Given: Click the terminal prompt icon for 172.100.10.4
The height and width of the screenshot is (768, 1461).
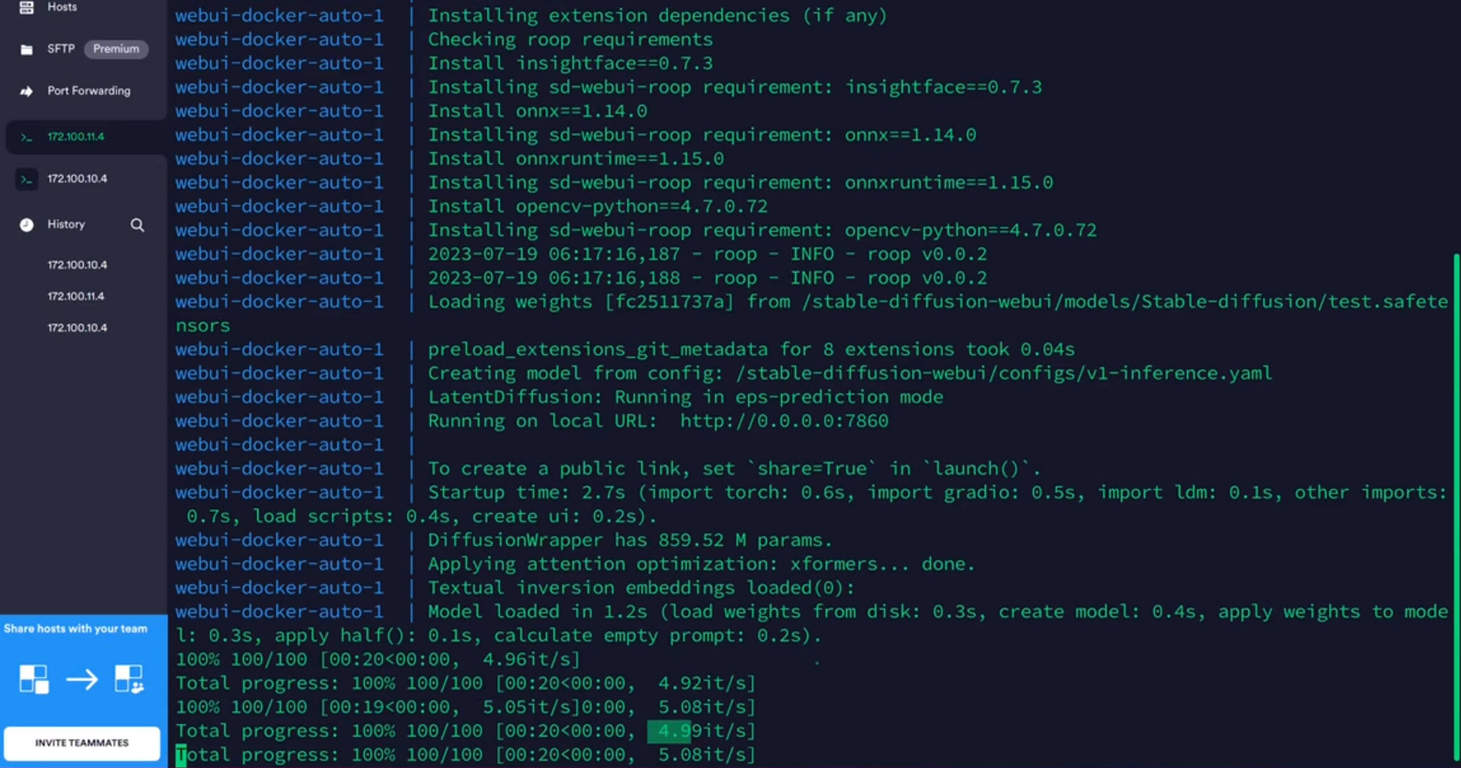Looking at the screenshot, I should coord(26,179).
